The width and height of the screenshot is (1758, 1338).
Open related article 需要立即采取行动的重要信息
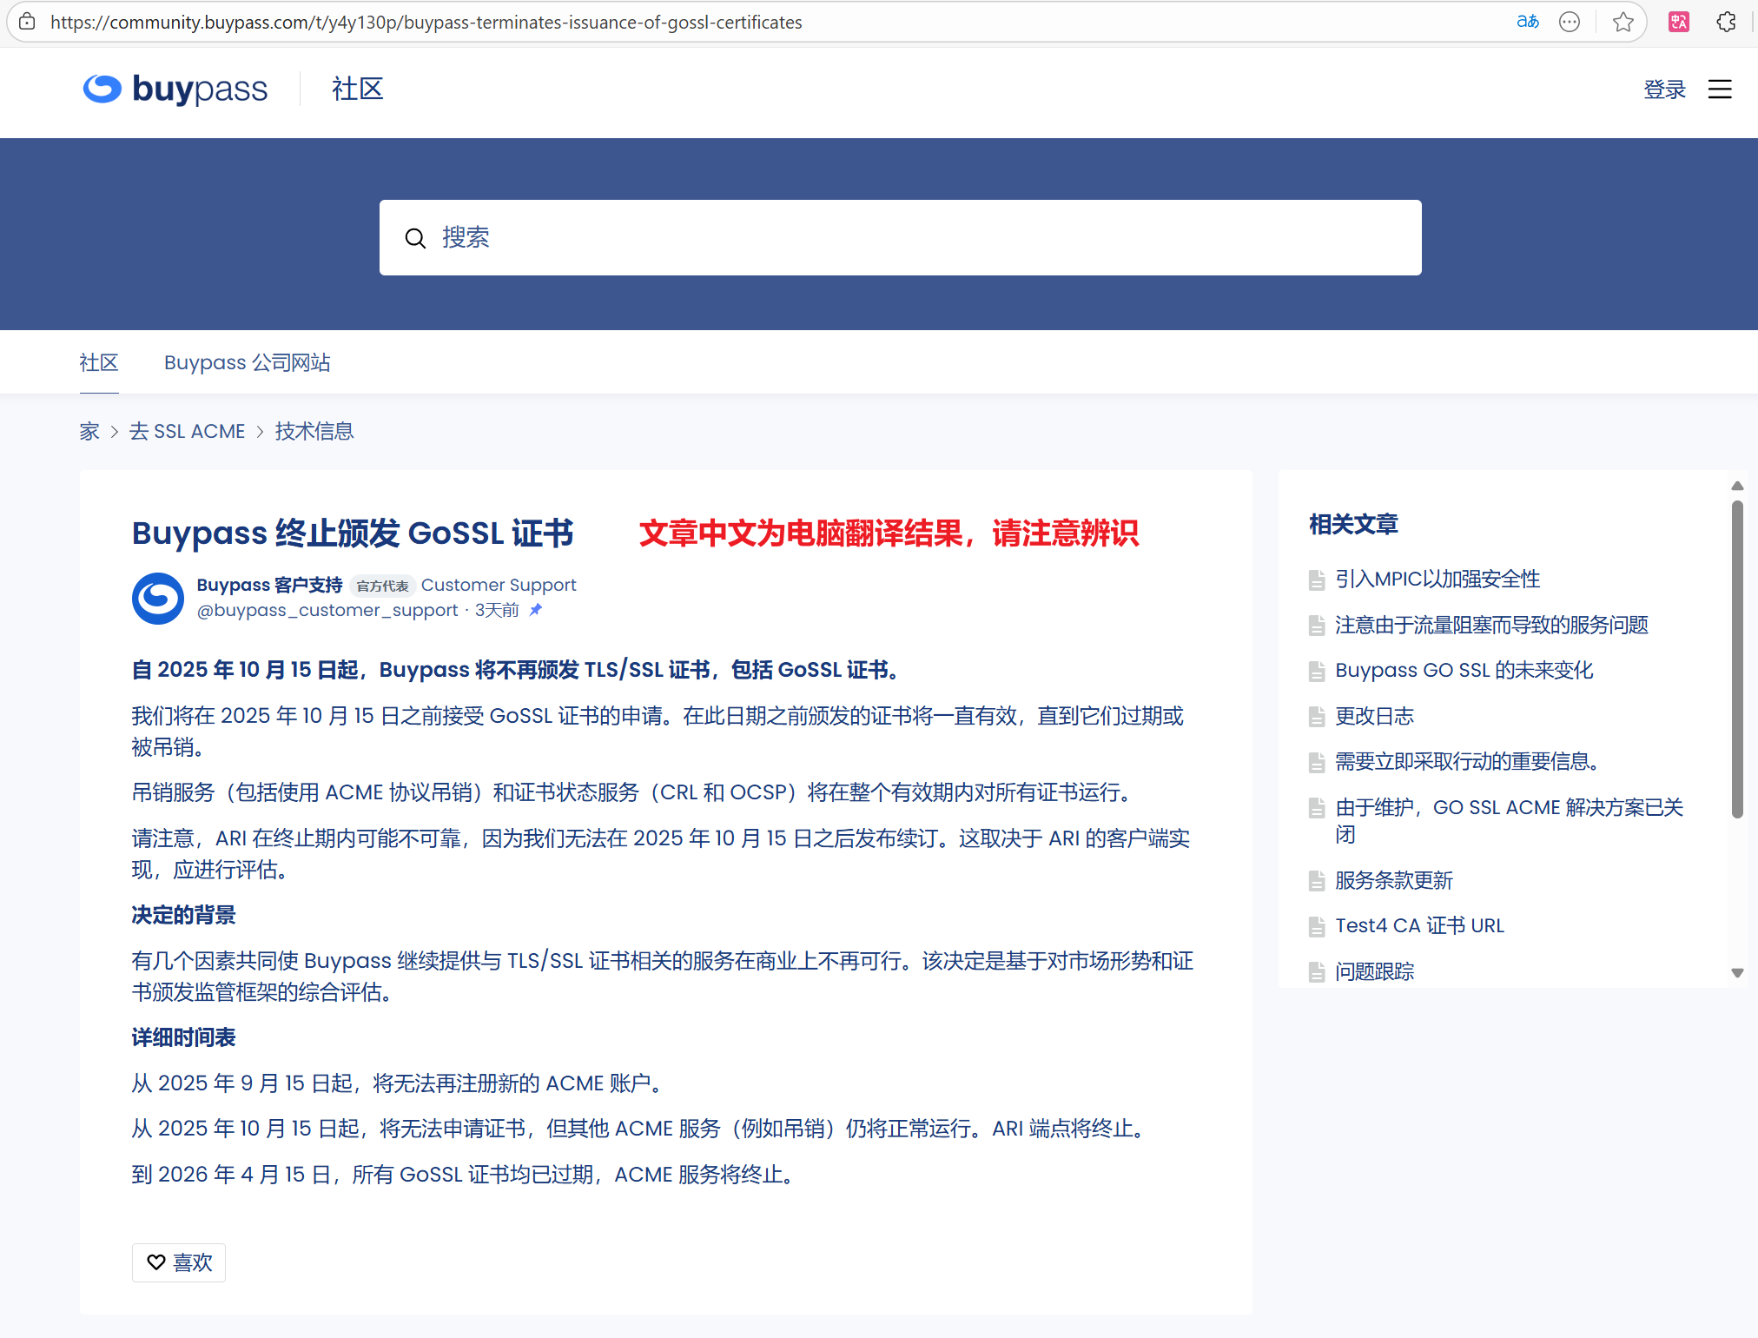pos(1467,762)
